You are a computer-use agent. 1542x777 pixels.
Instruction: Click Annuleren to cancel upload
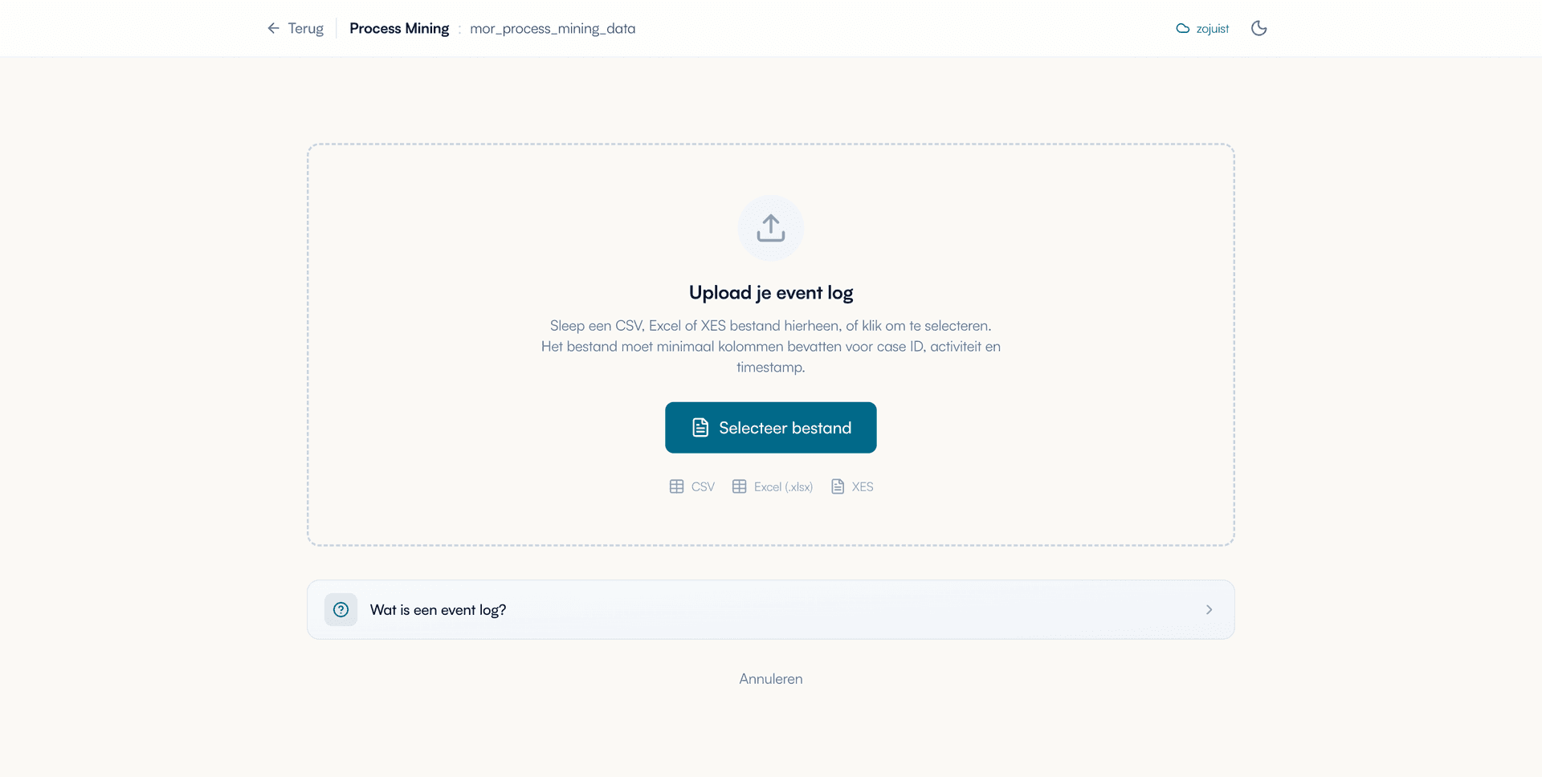click(770, 679)
